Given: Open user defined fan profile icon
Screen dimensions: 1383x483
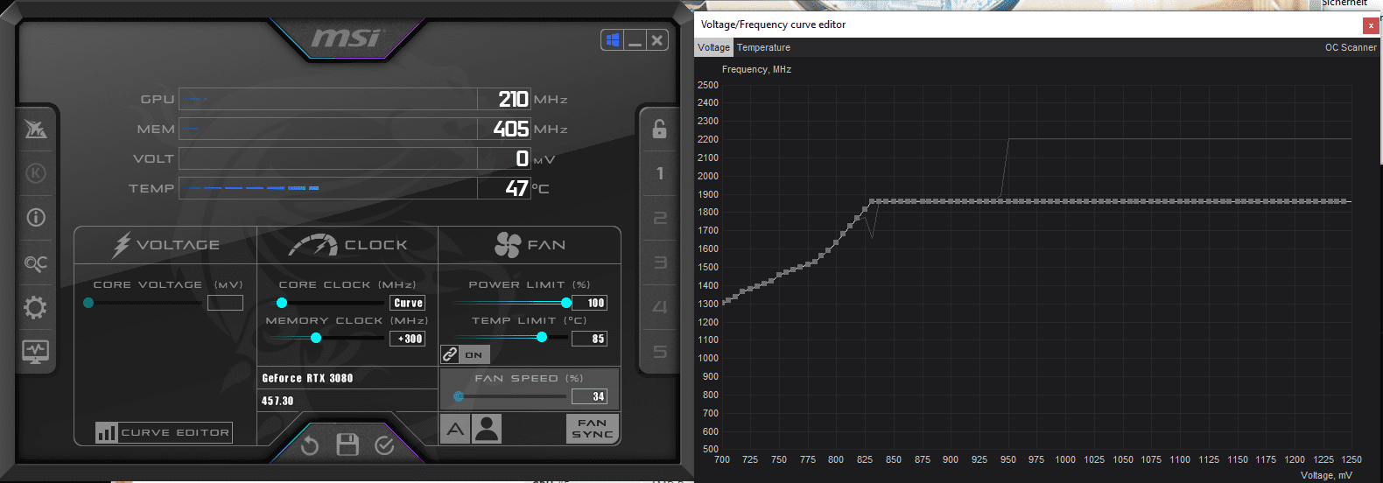Looking at the screenshot, I should tap(487, 429).
